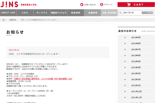Open the 2012年6月 news archive
The height and width of the screenshot is (103, 155).
tap(136, 55)
